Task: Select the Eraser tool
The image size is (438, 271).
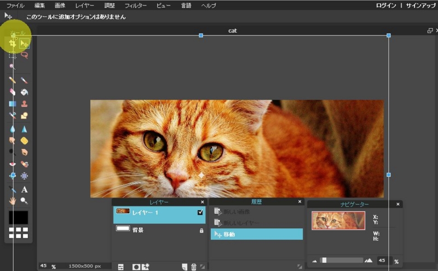Action: [x=12, y=92]
